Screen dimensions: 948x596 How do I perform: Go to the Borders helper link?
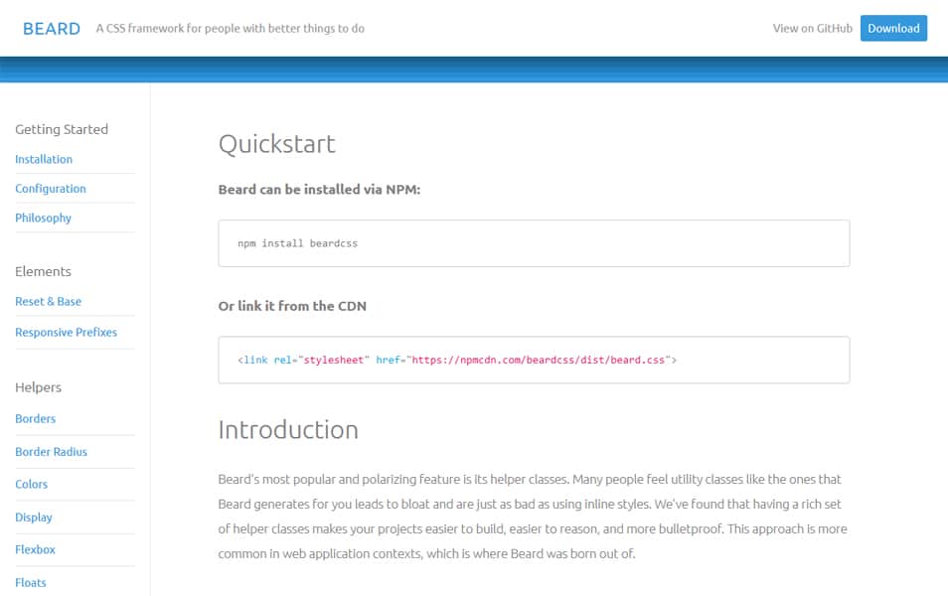(x=35, y=418)
